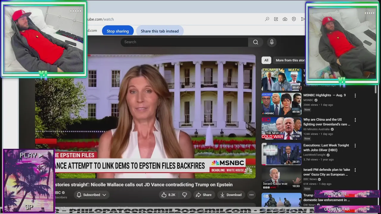
Task: Open the Subscribed notification dropdown
Action: [91, 195]
